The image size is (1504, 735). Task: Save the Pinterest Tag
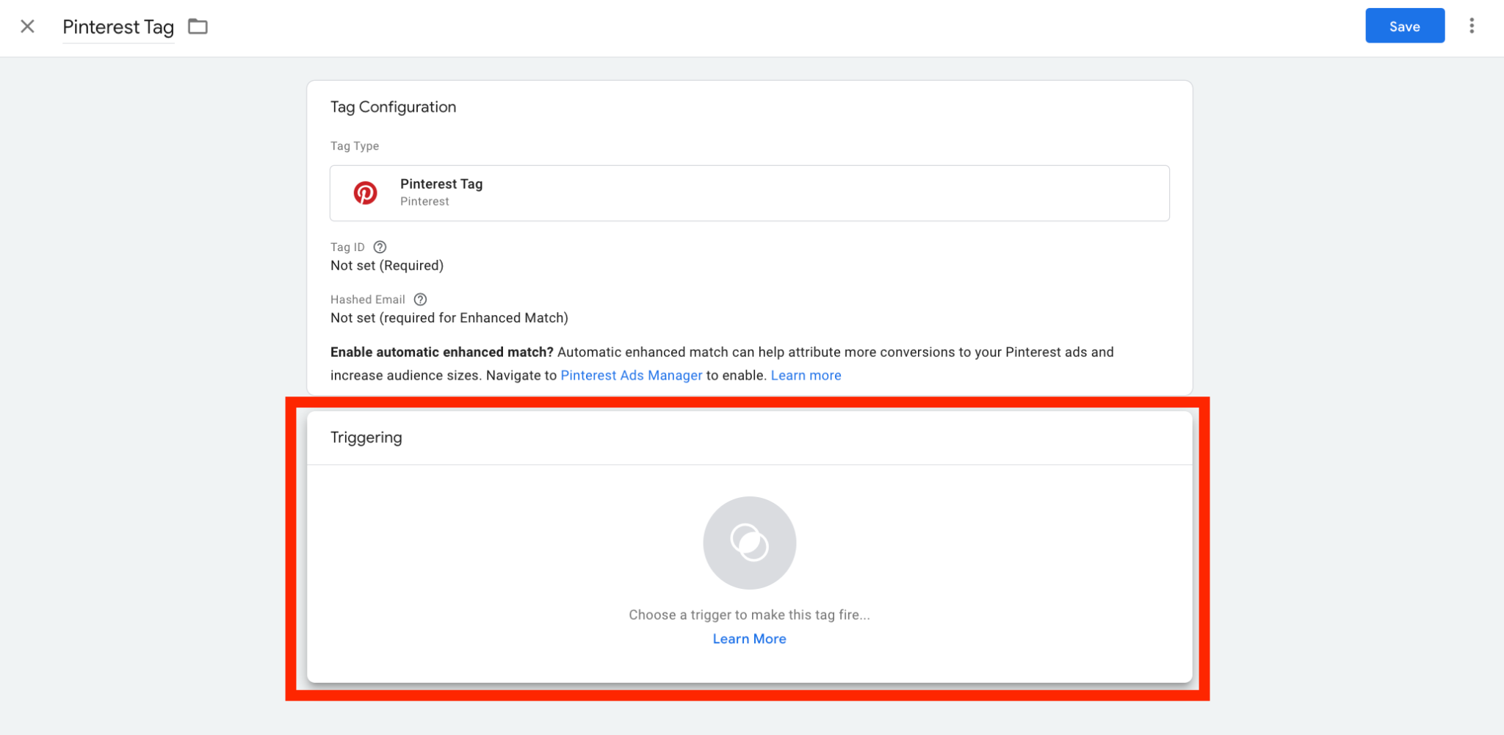1405,26
